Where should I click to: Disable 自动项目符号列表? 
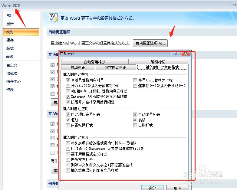(68, 114)
